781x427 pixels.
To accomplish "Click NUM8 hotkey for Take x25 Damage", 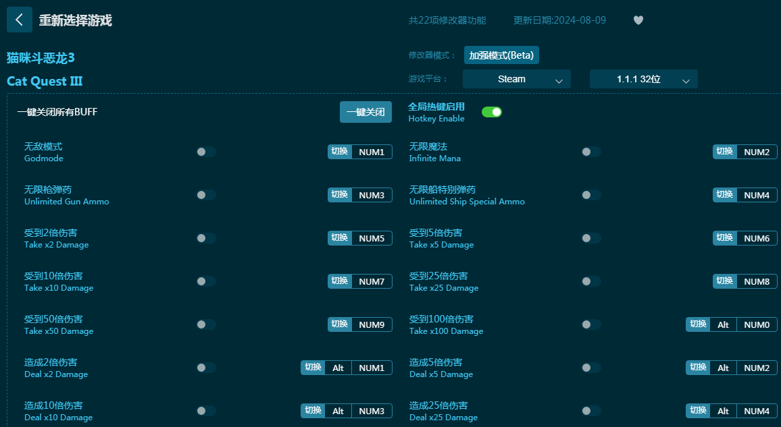I will click(x=757, y=281).
